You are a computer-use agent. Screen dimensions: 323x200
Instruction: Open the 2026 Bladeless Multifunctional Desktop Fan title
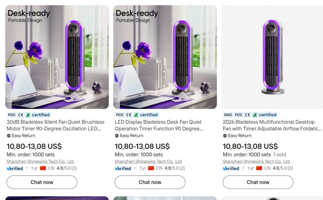click(x=272, y=125)
